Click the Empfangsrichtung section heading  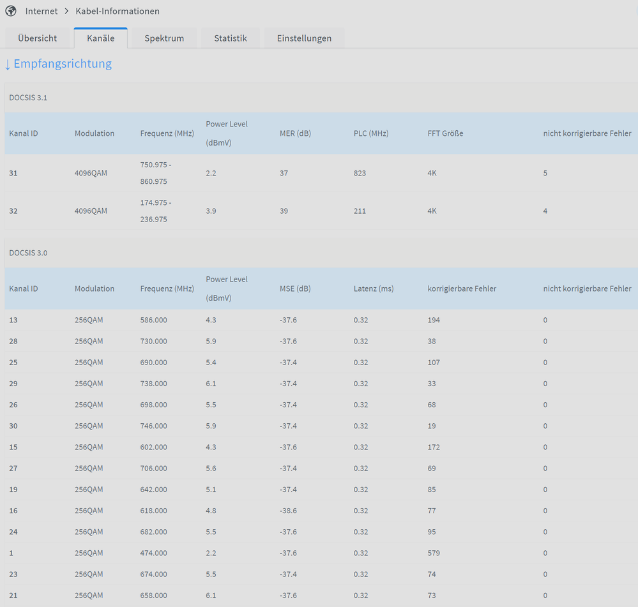63,64
